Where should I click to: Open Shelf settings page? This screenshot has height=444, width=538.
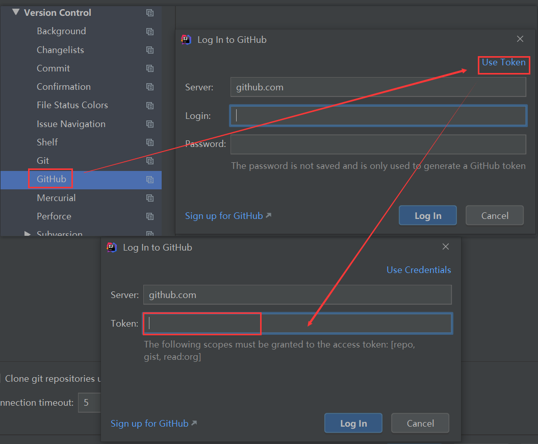pyautogui.click(x=47, y=142)
